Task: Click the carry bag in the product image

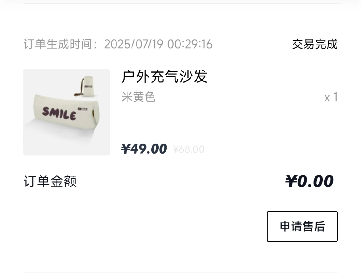Action: coord(85,86)
